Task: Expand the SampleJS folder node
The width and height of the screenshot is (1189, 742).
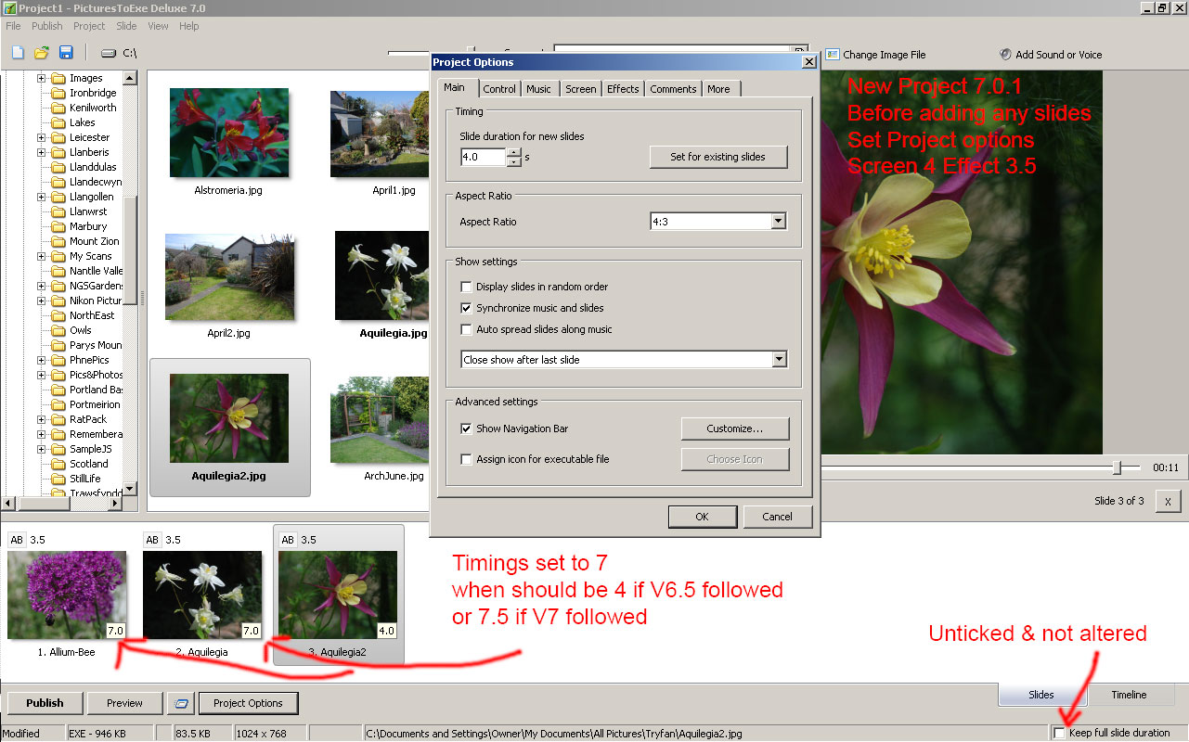Action: tap(42, 449)
